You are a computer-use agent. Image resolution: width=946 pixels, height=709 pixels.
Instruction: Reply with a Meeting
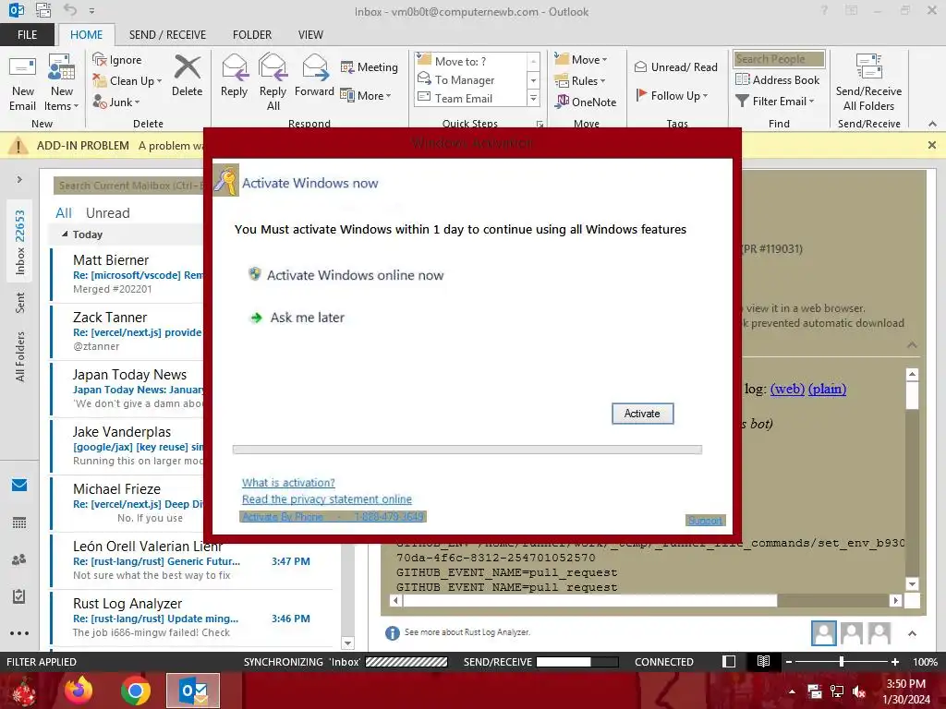coord(370,66)
